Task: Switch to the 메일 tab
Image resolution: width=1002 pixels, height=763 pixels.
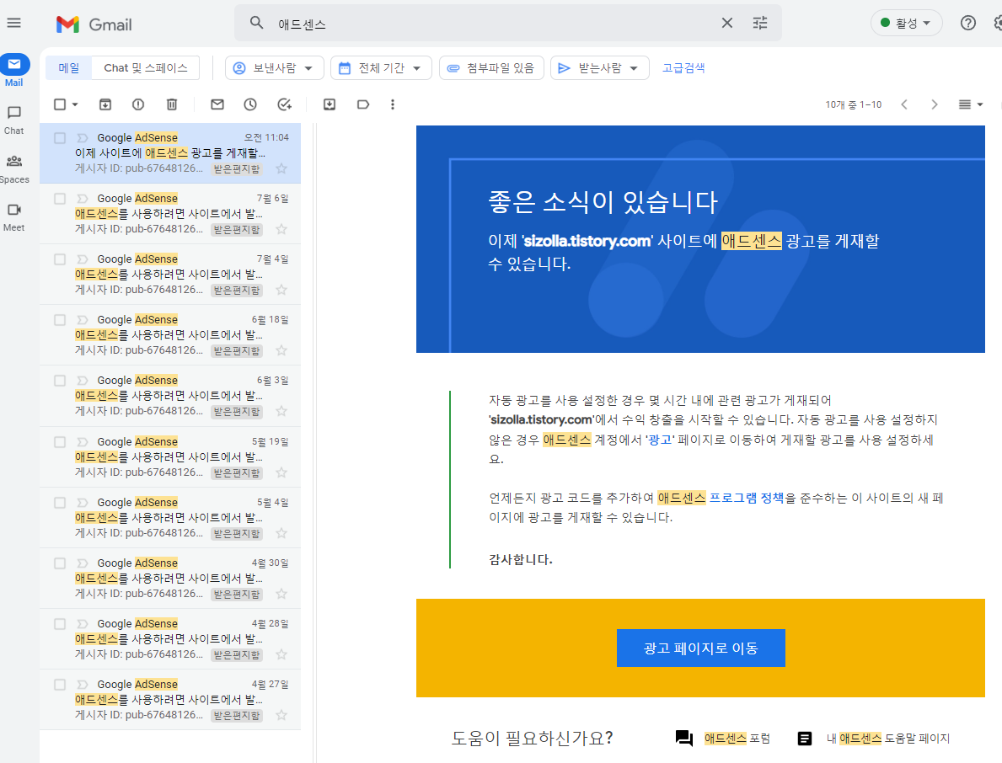Action: click(x=69, y=67)
